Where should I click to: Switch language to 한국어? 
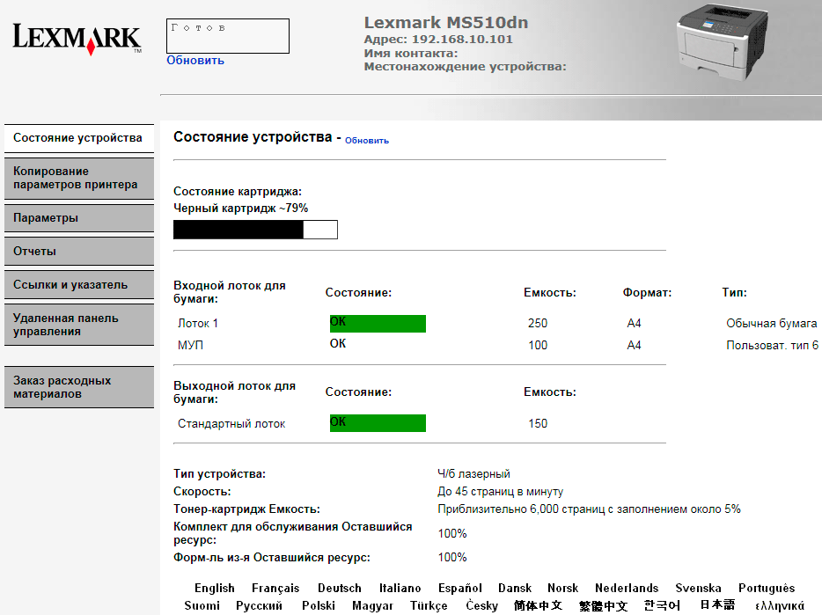(662, 605)
